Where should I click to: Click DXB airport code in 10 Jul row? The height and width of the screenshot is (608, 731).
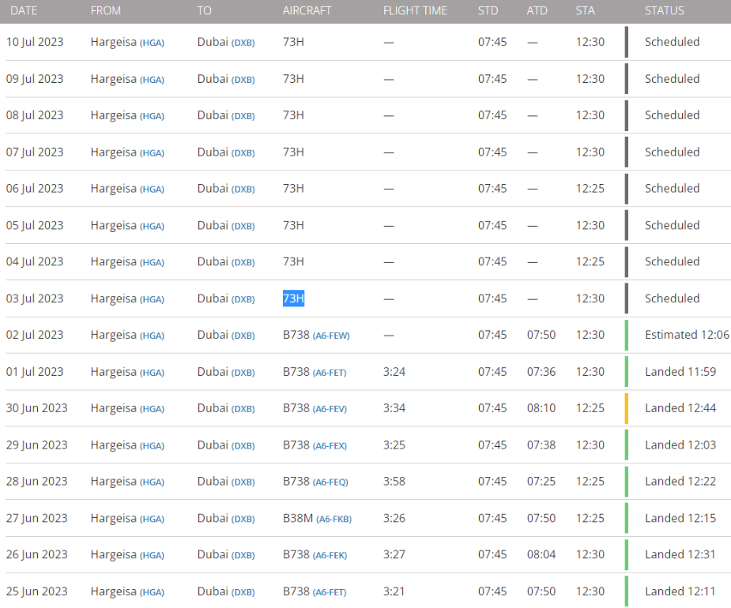point(243,43)
